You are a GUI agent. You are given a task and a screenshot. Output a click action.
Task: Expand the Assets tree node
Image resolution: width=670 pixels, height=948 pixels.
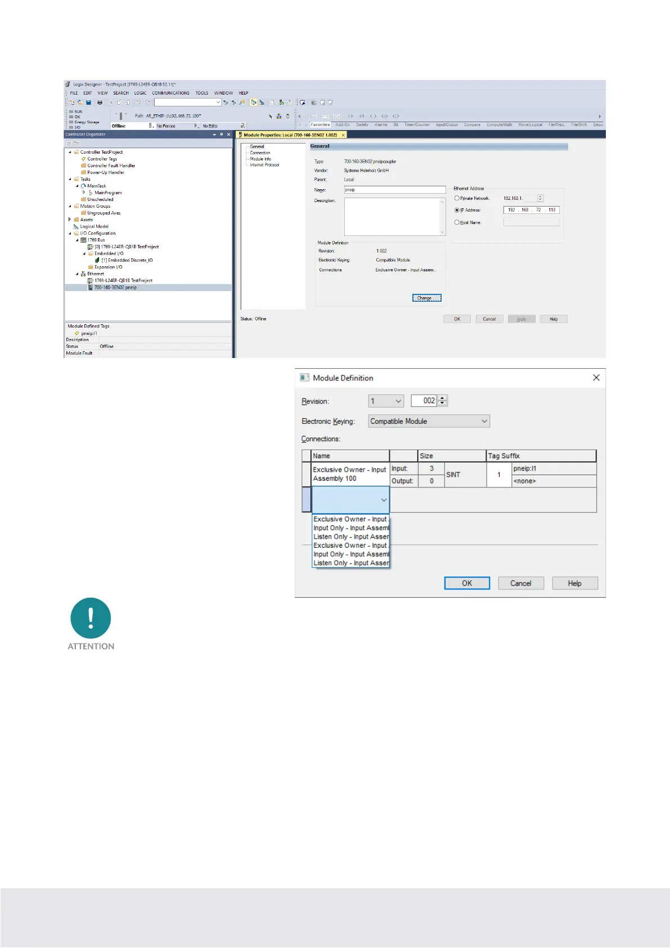(70, 220)
